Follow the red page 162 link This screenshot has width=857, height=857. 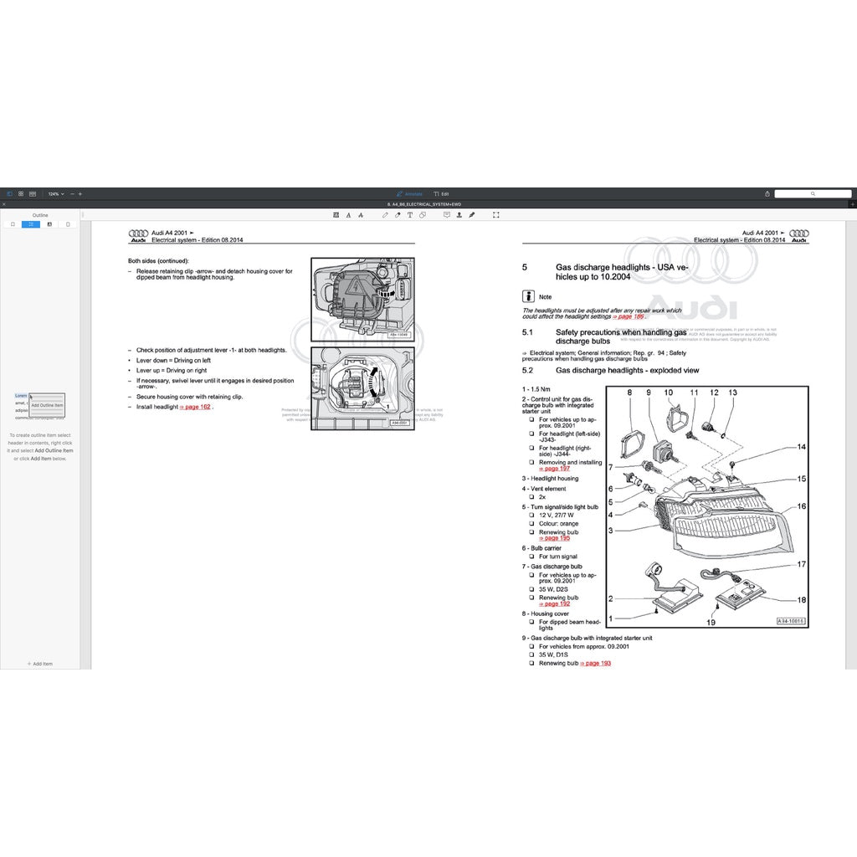195,407
